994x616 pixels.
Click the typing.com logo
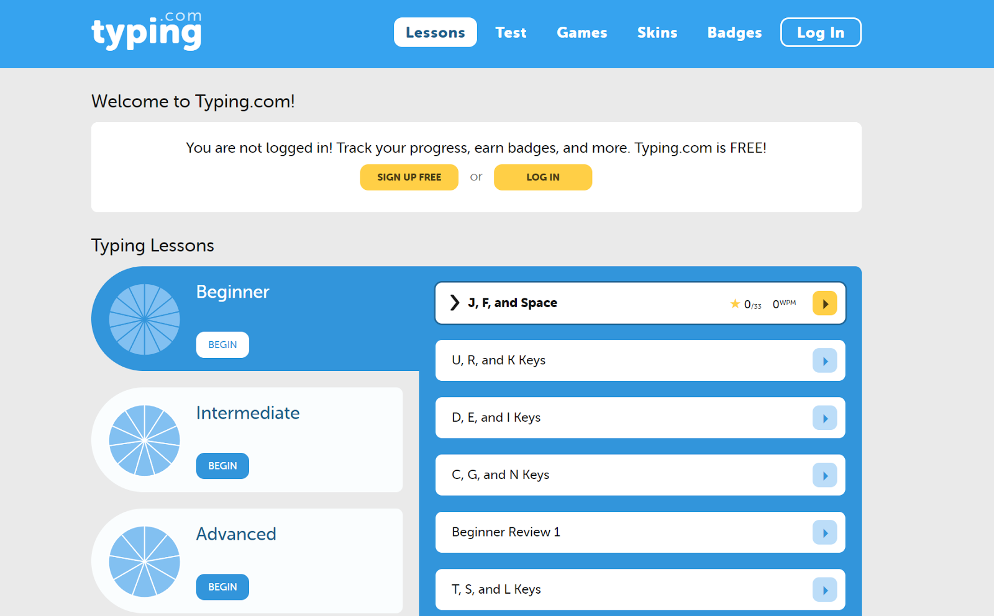(x=147, y=30)
